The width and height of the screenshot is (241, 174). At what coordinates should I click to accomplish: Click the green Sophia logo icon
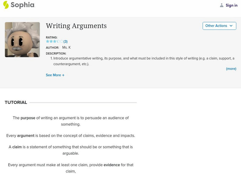pyautogui.click(x=6, y=5)
